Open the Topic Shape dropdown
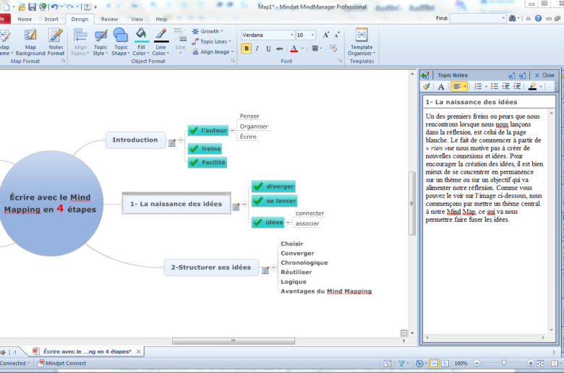 [x=120, y=42]
